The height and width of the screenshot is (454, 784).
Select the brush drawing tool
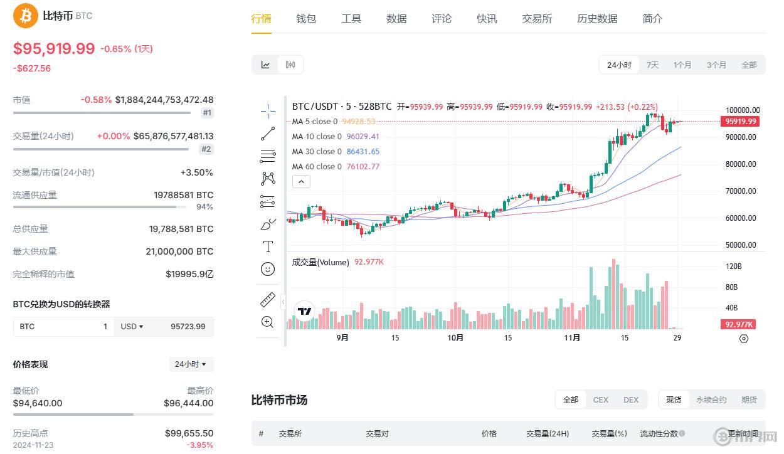coord(268,224)
